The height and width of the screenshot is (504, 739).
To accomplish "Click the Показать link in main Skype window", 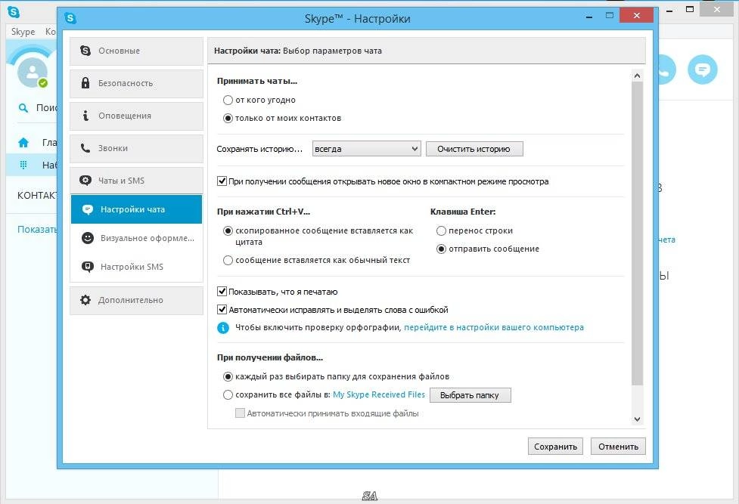I will 37,230.
